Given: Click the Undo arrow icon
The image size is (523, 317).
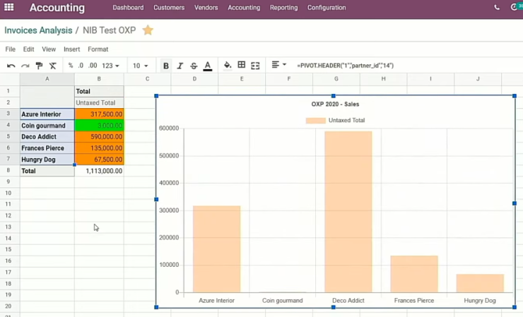Looking at the screenshot, I should coord(11,66).
